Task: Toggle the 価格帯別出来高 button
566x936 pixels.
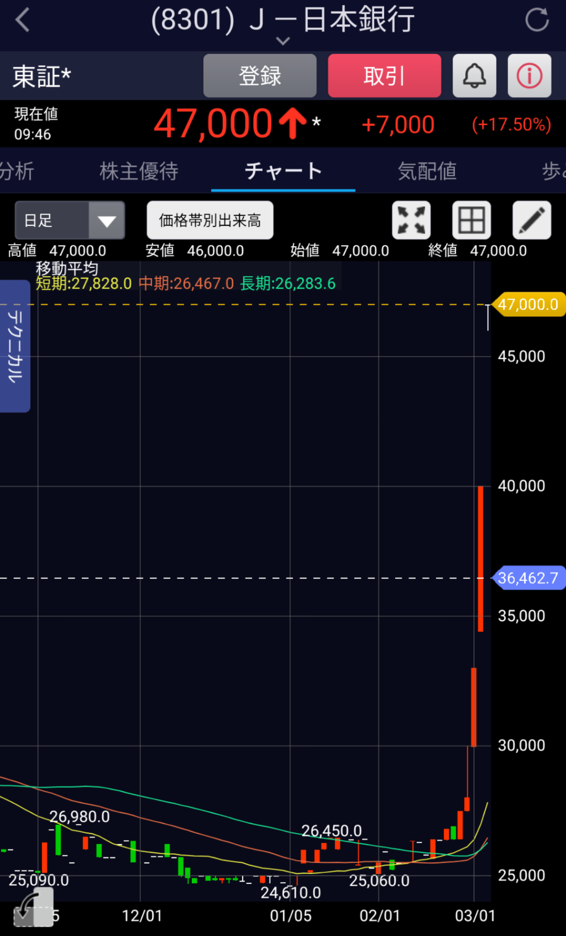Action: pyautogui.click(x=210, y=220)
